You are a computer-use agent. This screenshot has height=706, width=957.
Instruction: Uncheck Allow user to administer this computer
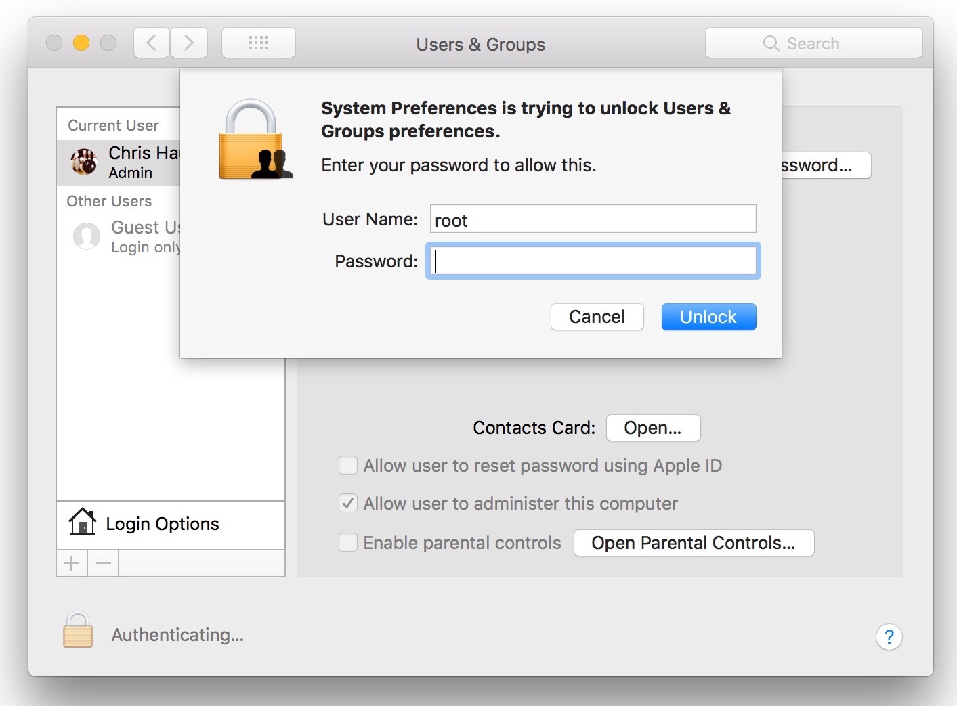pos(348,504)
